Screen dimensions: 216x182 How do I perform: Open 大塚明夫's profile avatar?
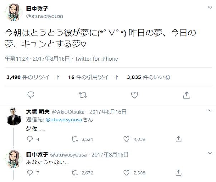pos(14,116)
